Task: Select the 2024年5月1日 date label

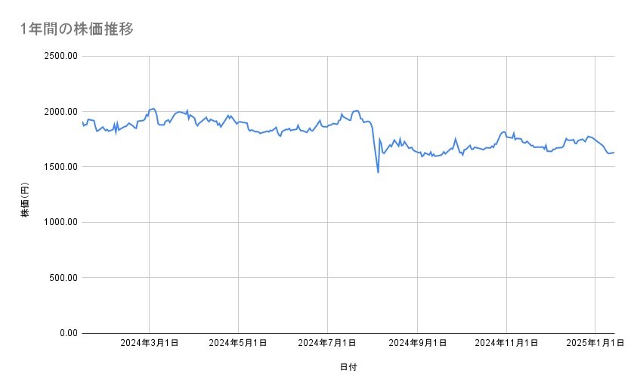Action: 239,344
